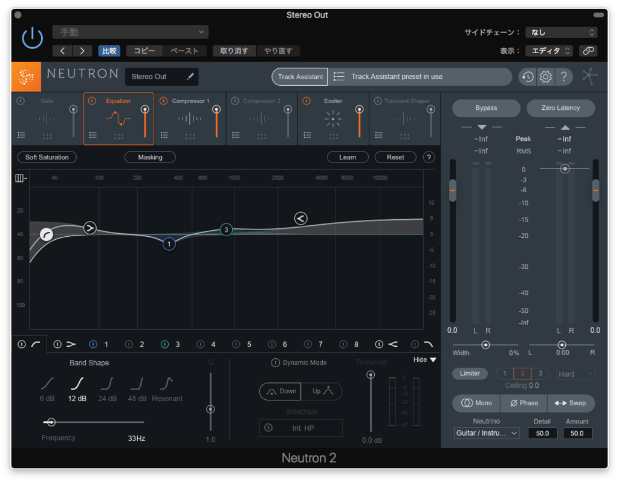Toggle the plugin power bypass icon
This screenshot has height=482, width=619.
point(33,38)
